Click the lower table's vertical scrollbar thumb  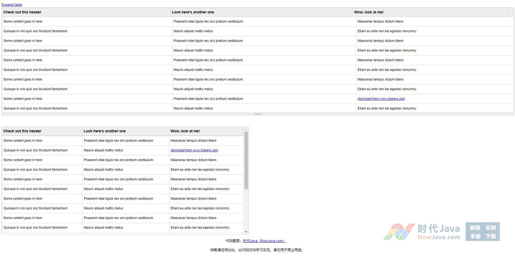click(246, 161)
